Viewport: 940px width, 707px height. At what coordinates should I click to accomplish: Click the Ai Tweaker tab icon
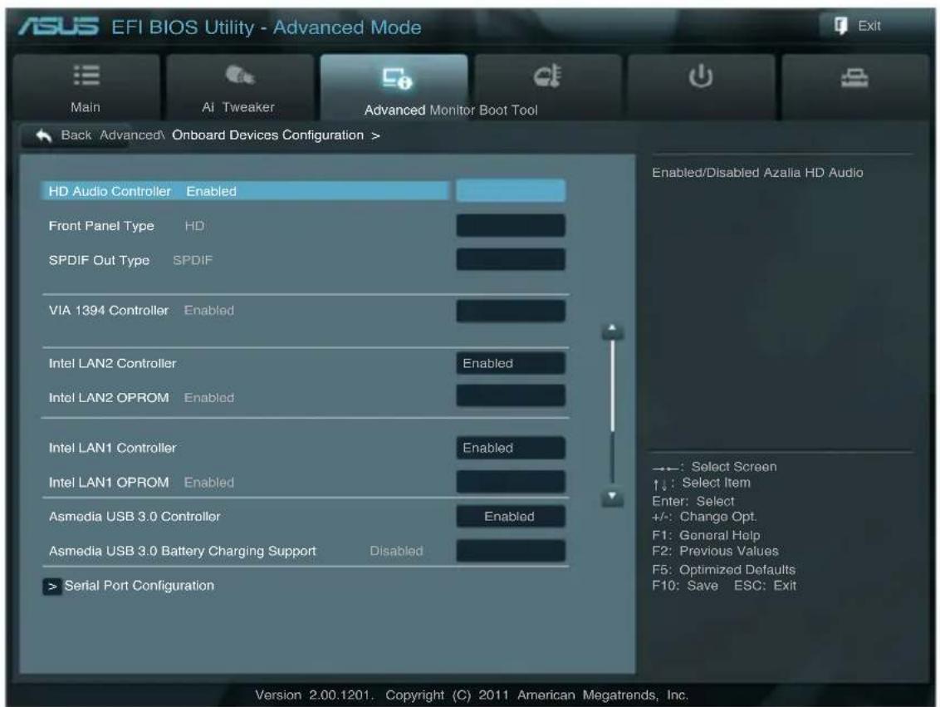pos(240,75)
